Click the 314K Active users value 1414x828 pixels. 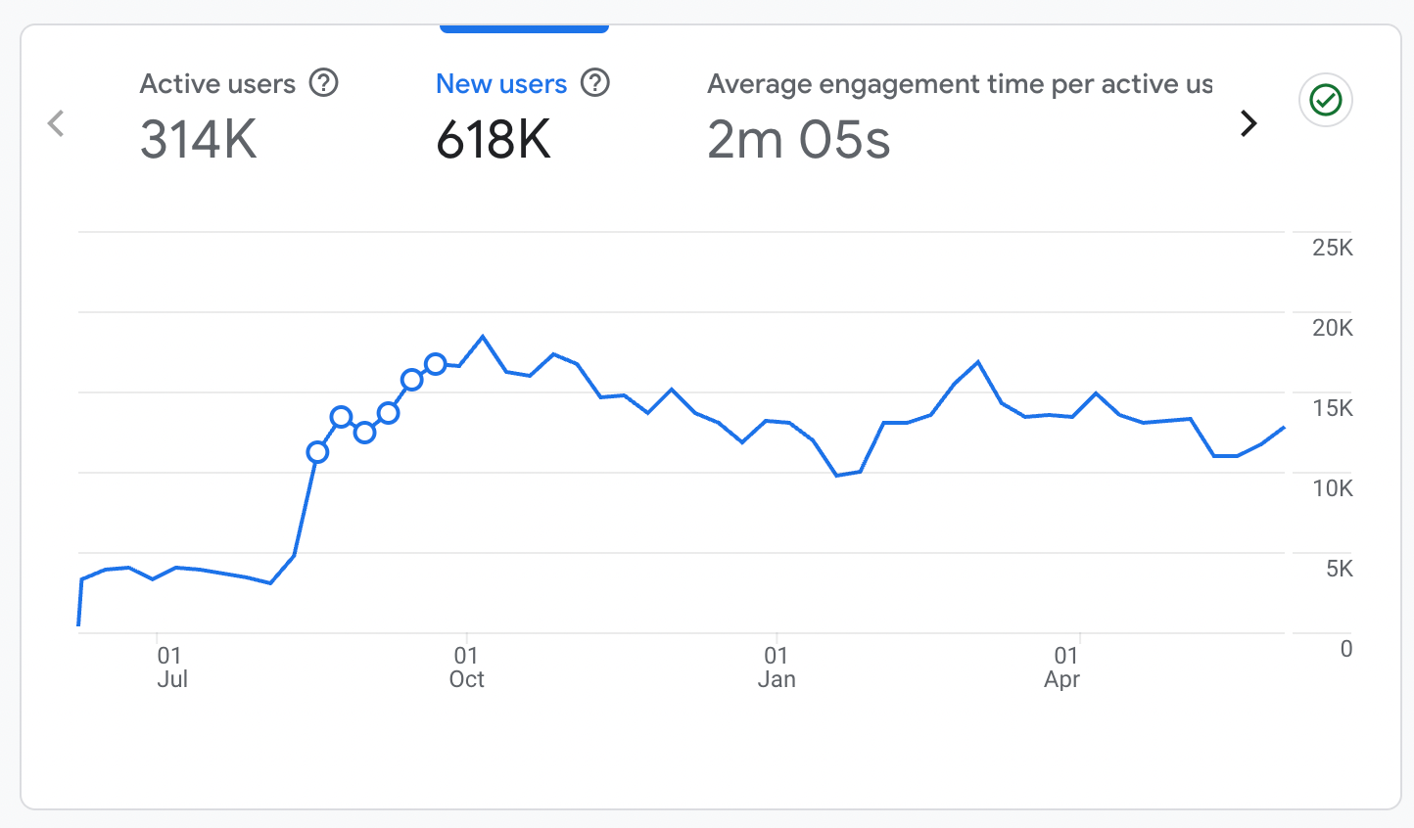pos(199,139)
